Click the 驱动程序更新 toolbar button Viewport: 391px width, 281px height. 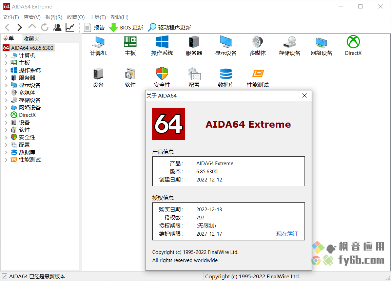tap(169, 27)
